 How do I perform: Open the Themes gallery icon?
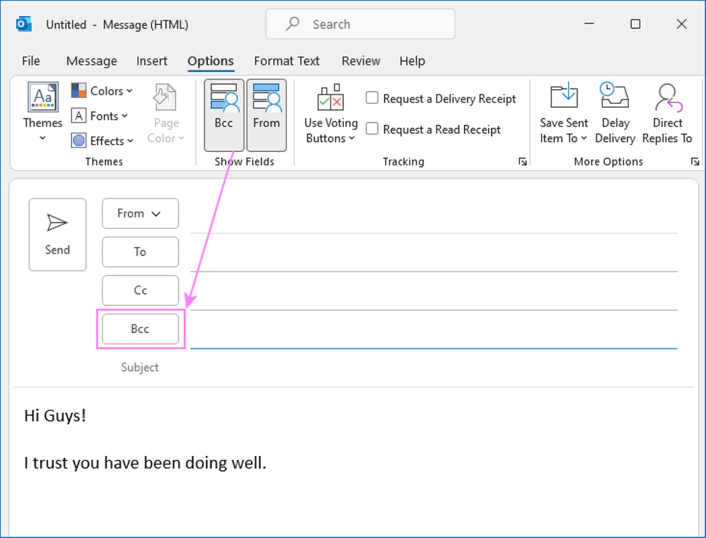click(43, 98)
